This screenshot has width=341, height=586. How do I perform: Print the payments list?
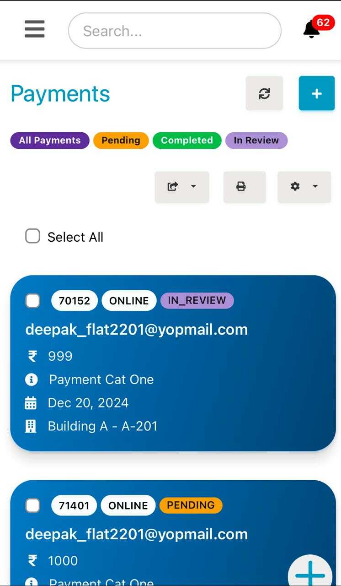[245, 187]
